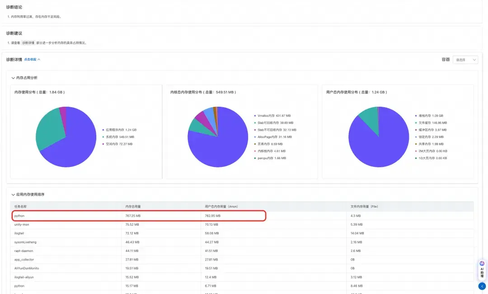
Task: Click the blue collapse arrow circle button
Action: pos(482,286)
